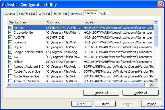The height and width of the screenshot is (110, 165).
Task: Select the mbamgui row in the list
Action: 80,42
